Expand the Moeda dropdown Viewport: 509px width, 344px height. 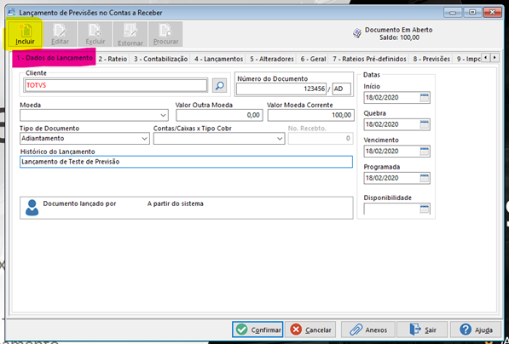[x=163, y=115]
